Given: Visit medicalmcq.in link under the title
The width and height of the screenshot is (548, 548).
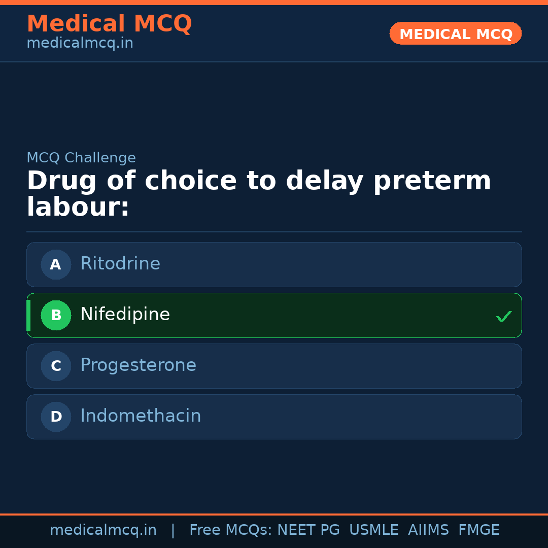Looking at the screenshot, I should point(80,43).
